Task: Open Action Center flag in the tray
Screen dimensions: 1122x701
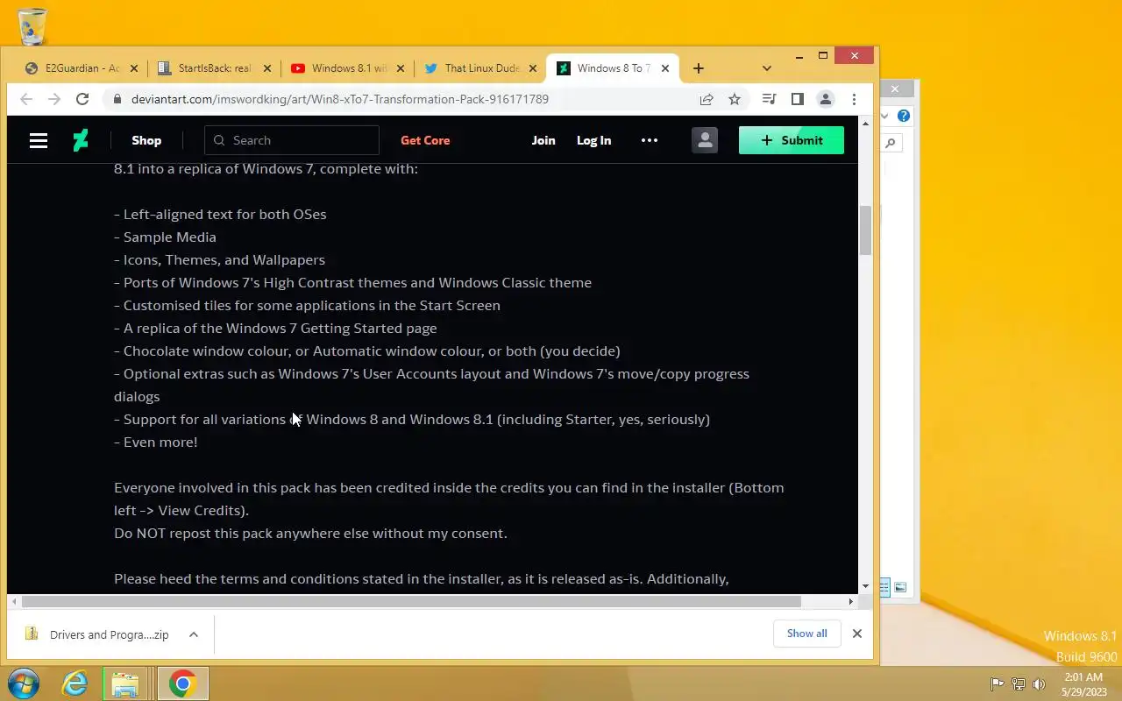Action: tap(998, 684)
